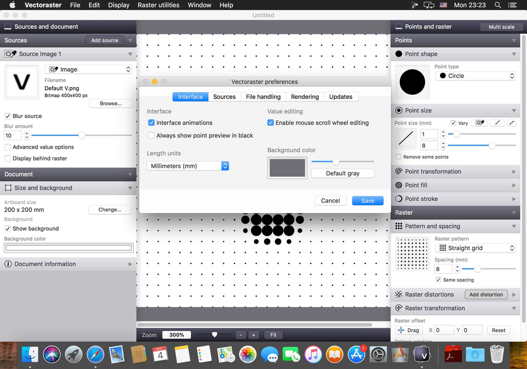Viewport: 527px width, 369px height.
Task: Switch to the File handling tab
Action: coord(263,97)
